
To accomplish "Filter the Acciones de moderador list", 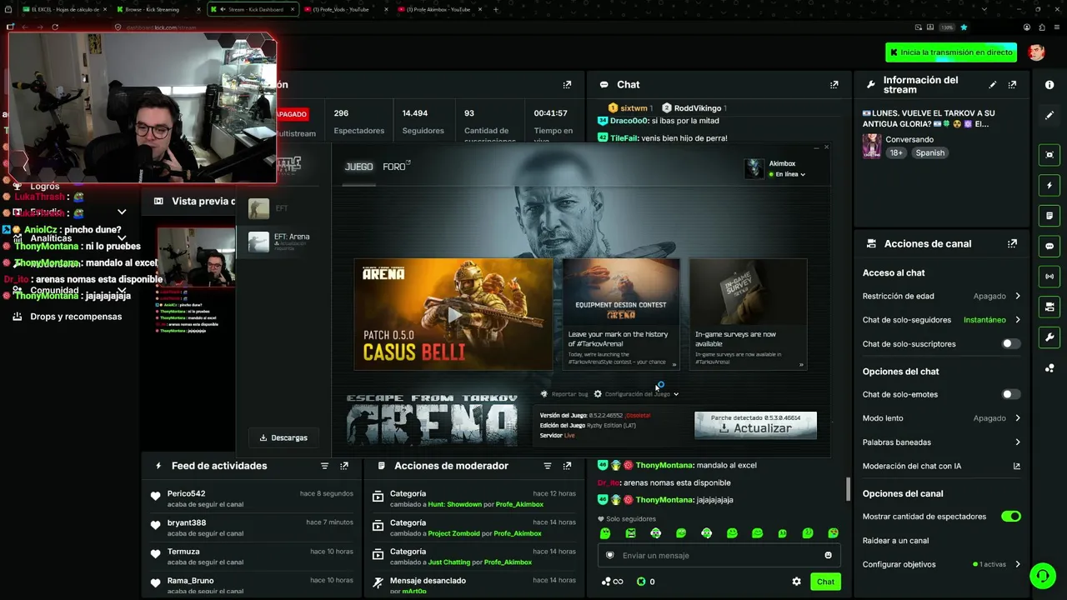I will pyautogui.click(x=547, y=466).
